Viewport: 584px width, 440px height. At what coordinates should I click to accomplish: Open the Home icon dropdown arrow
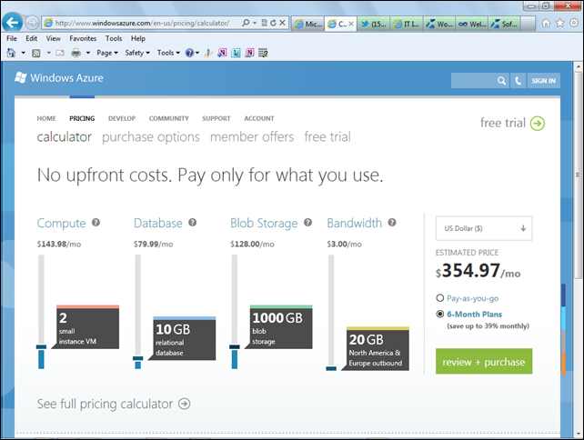(x=23, y=53)
